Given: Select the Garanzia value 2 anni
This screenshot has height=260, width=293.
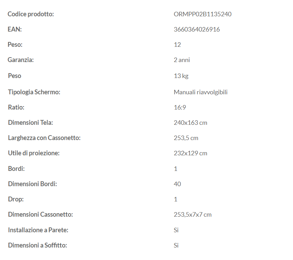Looking at the screenshot, I should click(182, 60).
